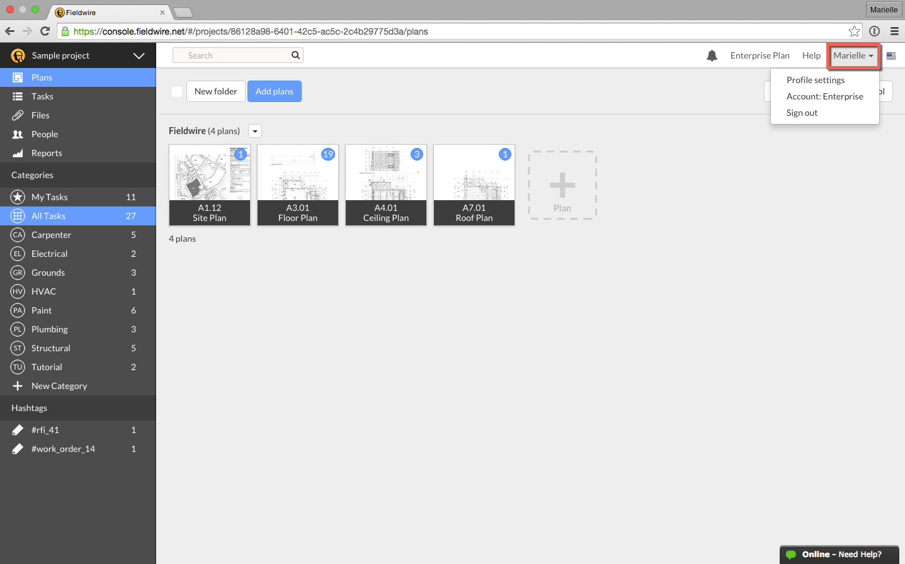The image size is (905, 564).
Task: Select the My Tasks star icon
Action: 18,197
